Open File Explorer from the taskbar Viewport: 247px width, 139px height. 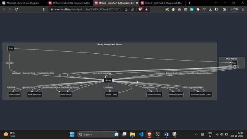tap(132, 134)
